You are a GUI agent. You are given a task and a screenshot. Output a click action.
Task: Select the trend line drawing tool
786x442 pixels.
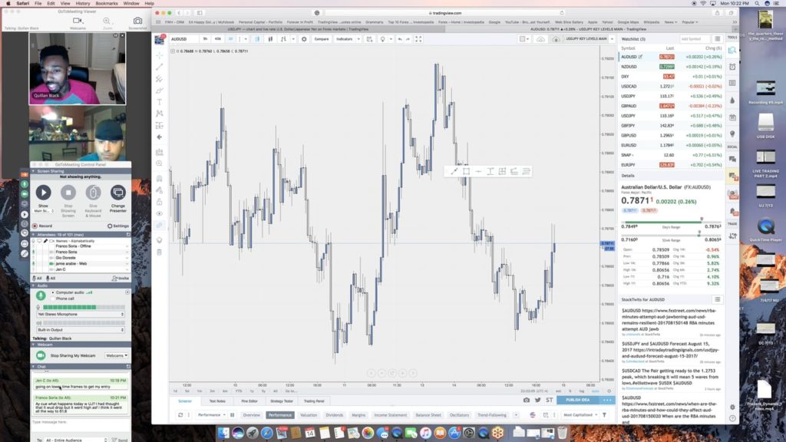pos(160,68)
